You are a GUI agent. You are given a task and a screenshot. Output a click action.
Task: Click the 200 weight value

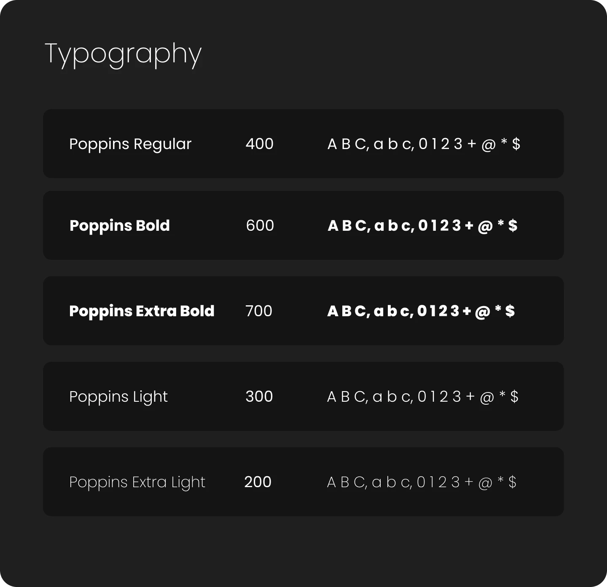[x=258, y=482]
